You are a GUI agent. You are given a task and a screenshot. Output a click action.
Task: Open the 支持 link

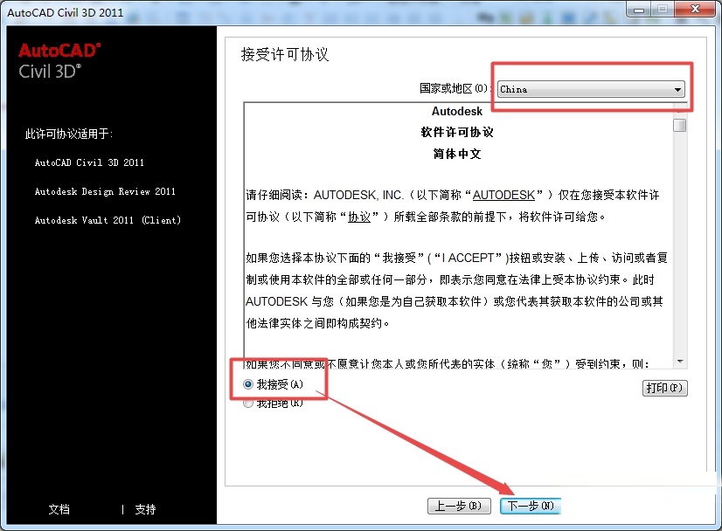pyautogui.click(x=145, y=509)
